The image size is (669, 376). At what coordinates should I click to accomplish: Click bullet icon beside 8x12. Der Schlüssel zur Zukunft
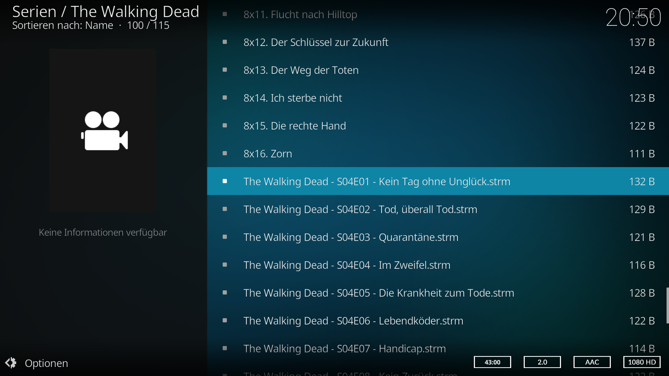[x=225, y=42]
